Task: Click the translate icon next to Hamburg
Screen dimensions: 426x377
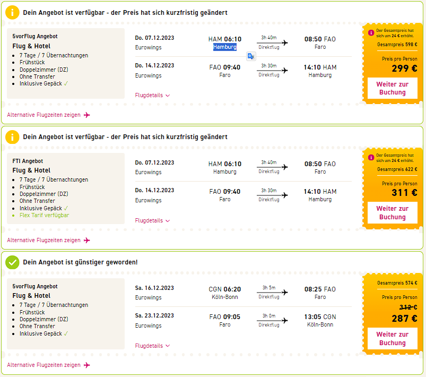Action: pos(251,56)
